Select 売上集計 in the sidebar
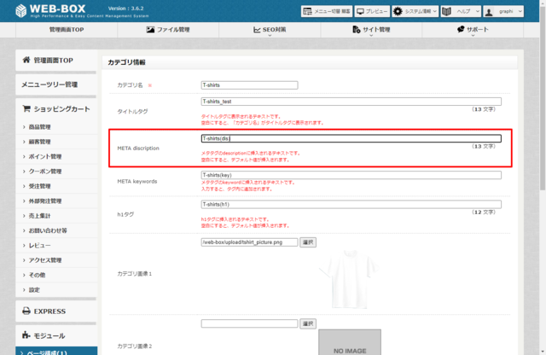 click(56, 216)
